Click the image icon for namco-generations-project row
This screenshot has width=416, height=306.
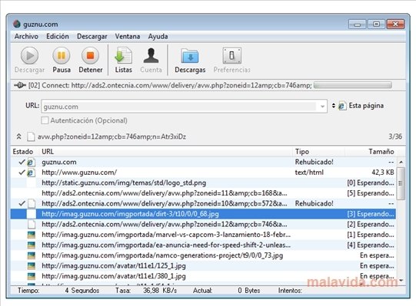pyautogui.click(x=32, y=255)
